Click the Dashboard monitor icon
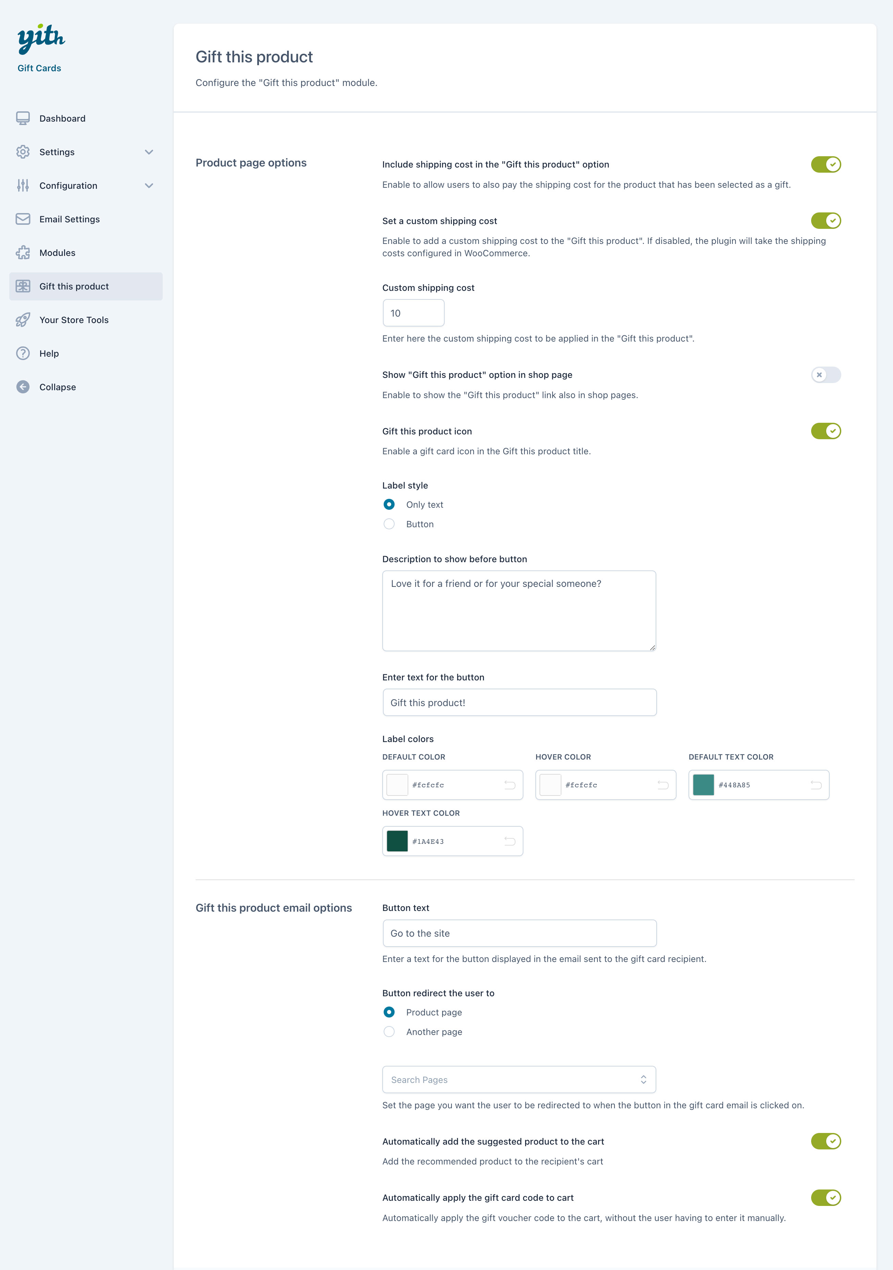Image resolution: width=893 pixels, height=1270 pixels. (23, 119)
